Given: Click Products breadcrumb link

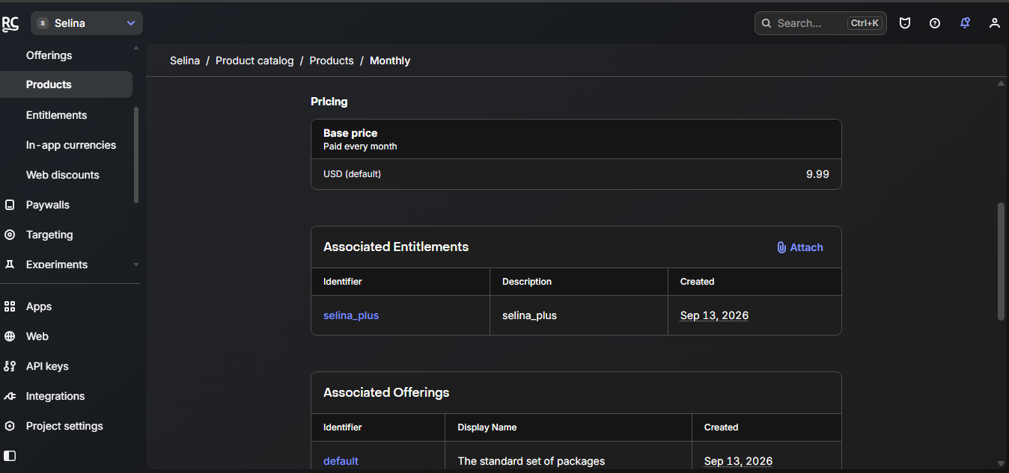Looking at the screenshot, I should tap(332, 61).
